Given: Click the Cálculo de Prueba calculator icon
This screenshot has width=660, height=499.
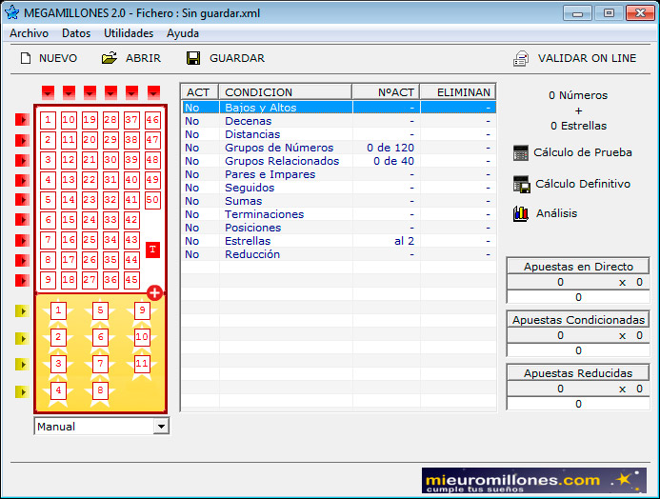Looking at the screenshot, I should pos(521,152).
